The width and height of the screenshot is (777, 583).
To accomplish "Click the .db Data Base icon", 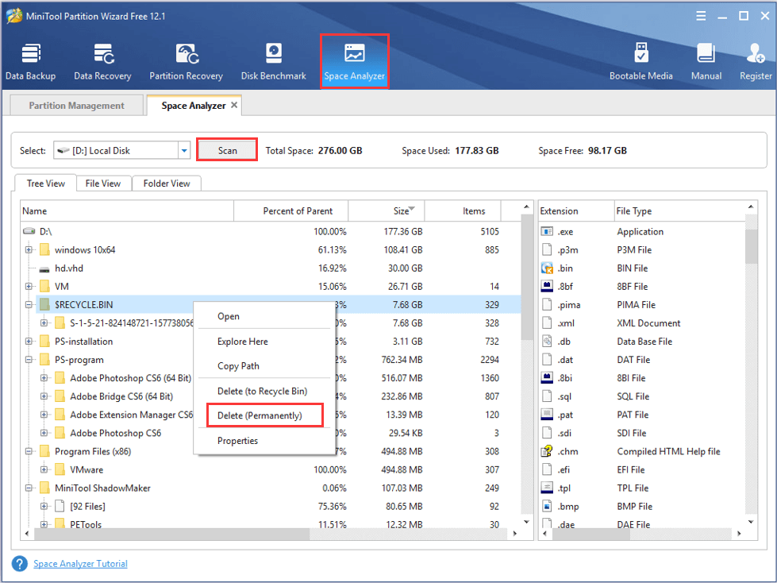I will pos(547,342).
